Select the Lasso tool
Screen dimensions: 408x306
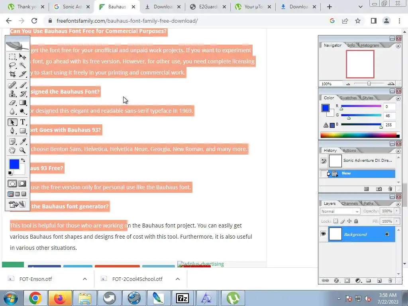pyautogui.click(x=12, y=65)
